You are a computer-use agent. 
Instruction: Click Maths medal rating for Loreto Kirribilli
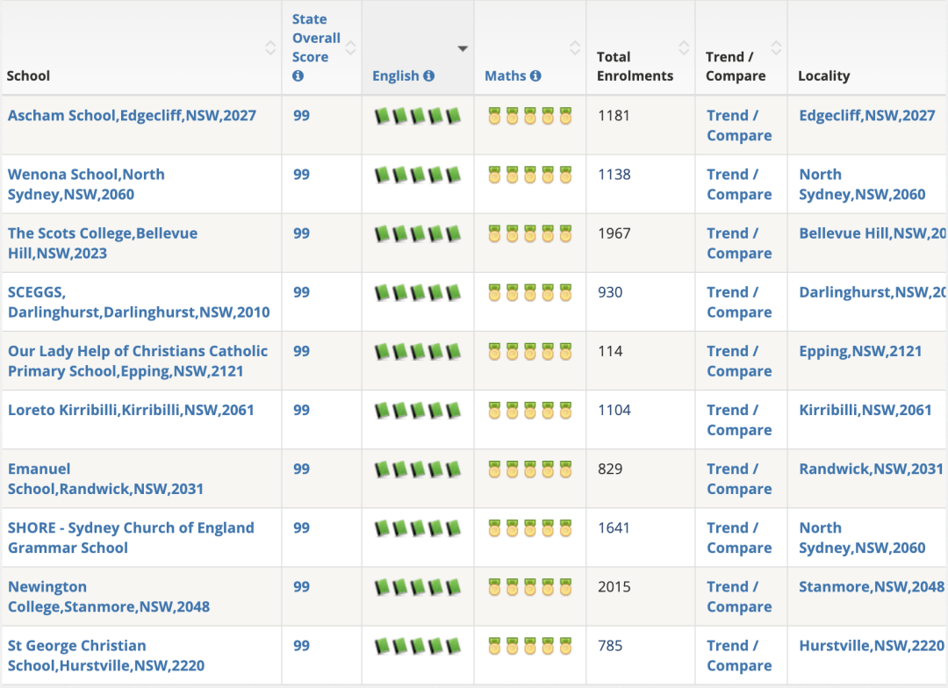pyautogui.click(x=530, y=411)
